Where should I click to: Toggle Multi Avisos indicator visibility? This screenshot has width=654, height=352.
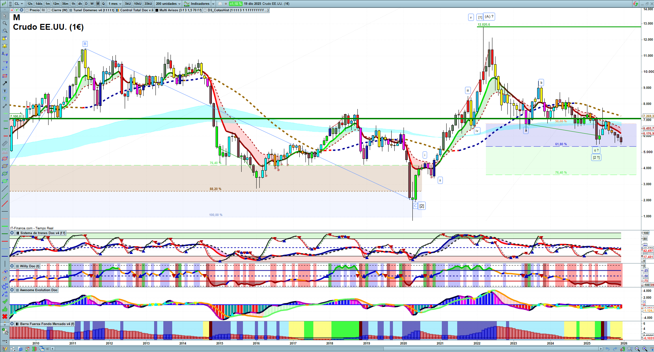pyautogui.click(x=157, y=10)
